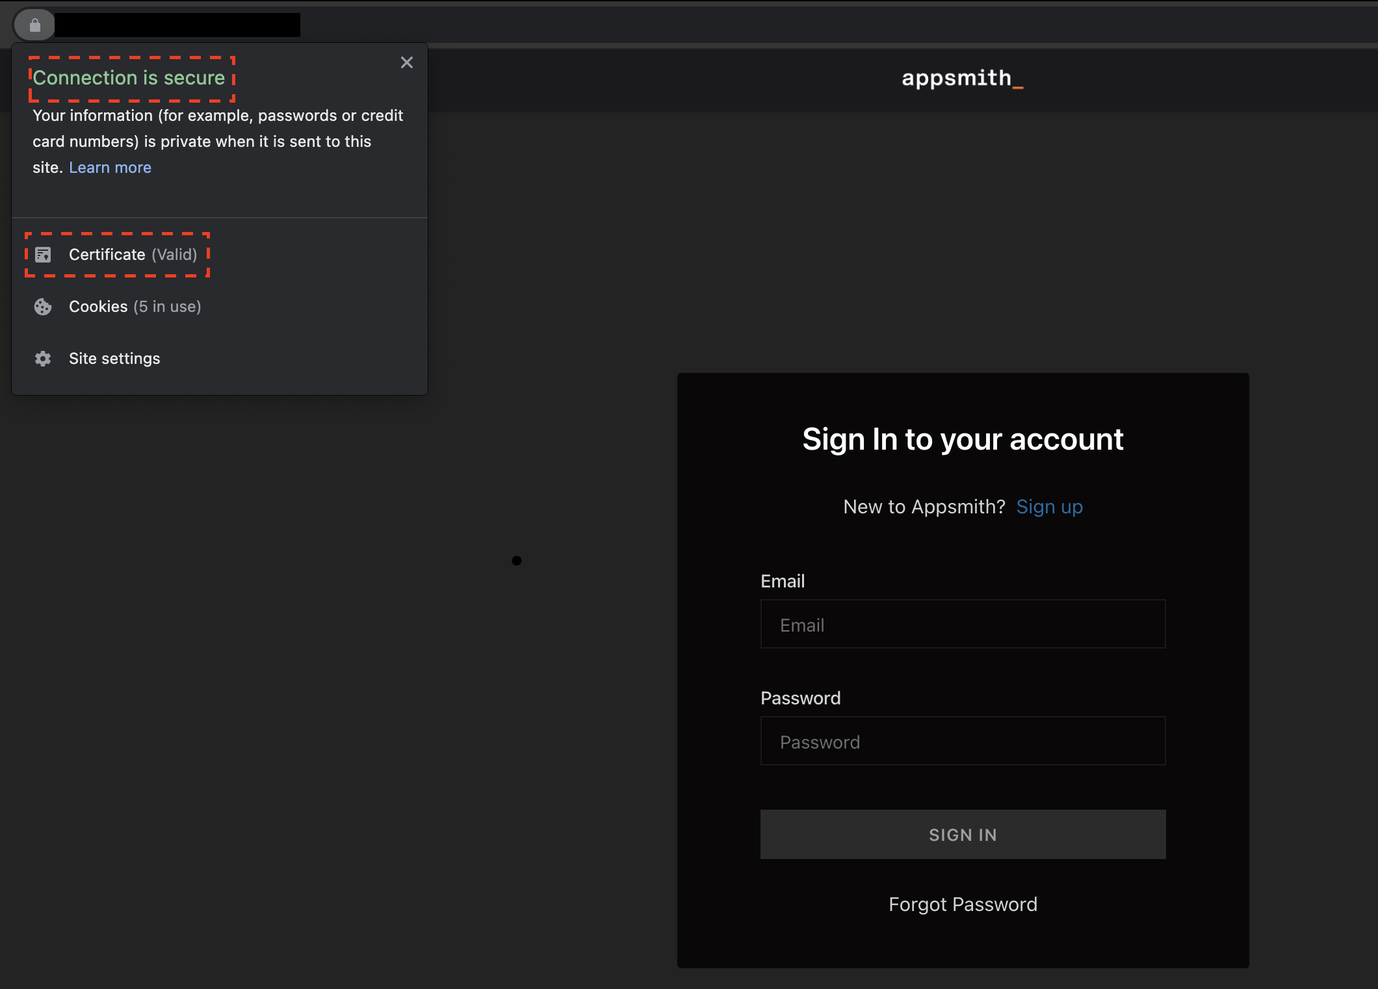Click the Sign up link
The width and height of the screenshot is (1378, 989).
[x=1049, y=507]
